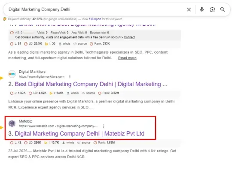Image resolution: width=232 pixels, height=193 pixels.
Task: View source link in Digital Markitors row
Action: point(89,93)
